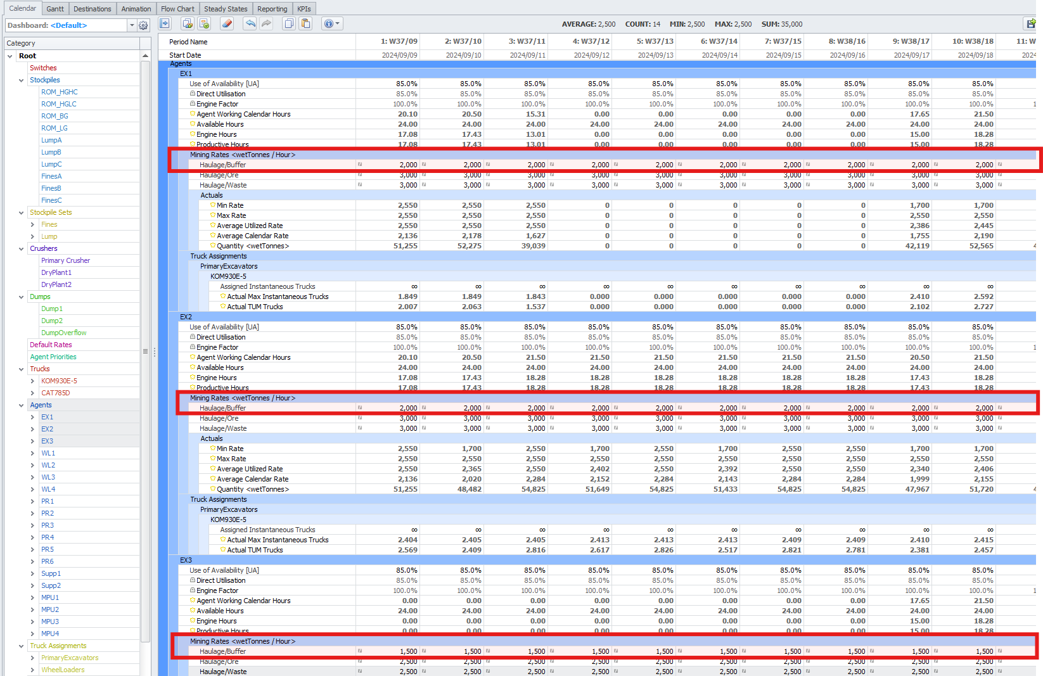Select Agent Priorities in category tree
This screenshot has height=676, width=1043.
click(53, 357)
